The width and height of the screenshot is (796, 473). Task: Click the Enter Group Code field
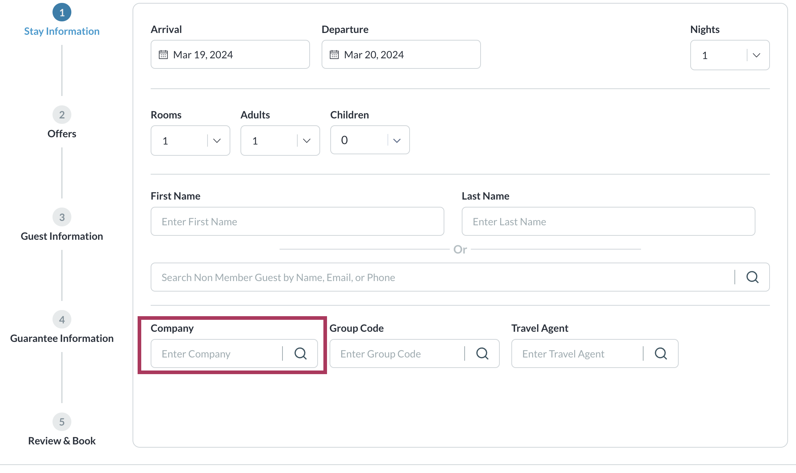tap(397, 354)
